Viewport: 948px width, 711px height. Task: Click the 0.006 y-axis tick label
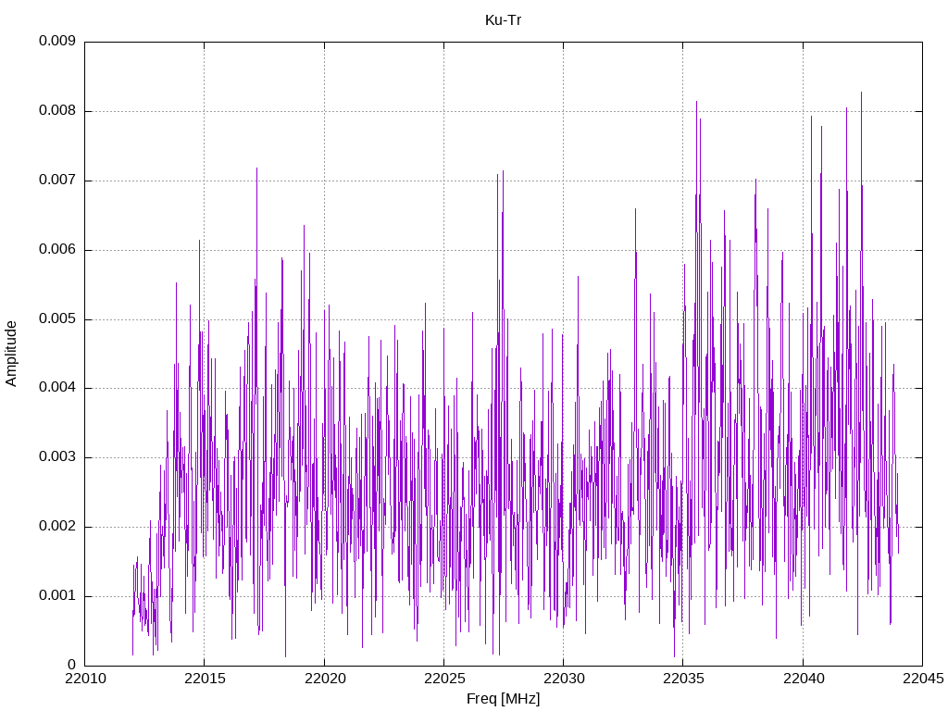(56, 250)
